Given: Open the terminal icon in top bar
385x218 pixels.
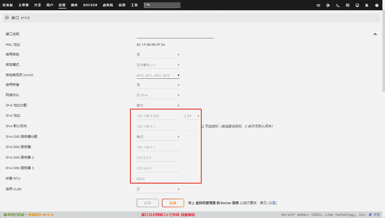Looking at the screenshot, I should pyautogui.click(x=338, y=5).
